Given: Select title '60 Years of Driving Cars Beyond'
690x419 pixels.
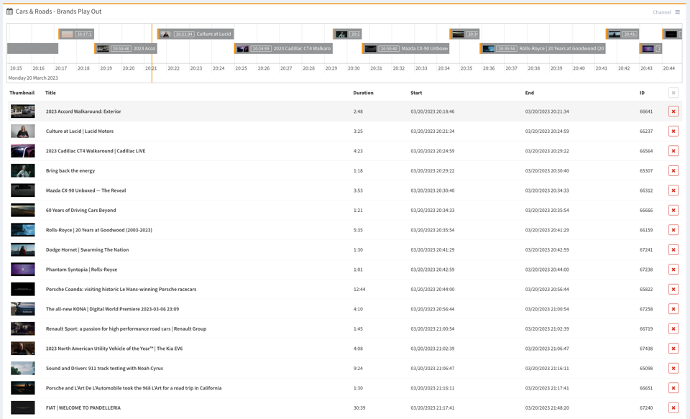Looking at the screenshot, I should pyautogui.click(x=81, y=211).
